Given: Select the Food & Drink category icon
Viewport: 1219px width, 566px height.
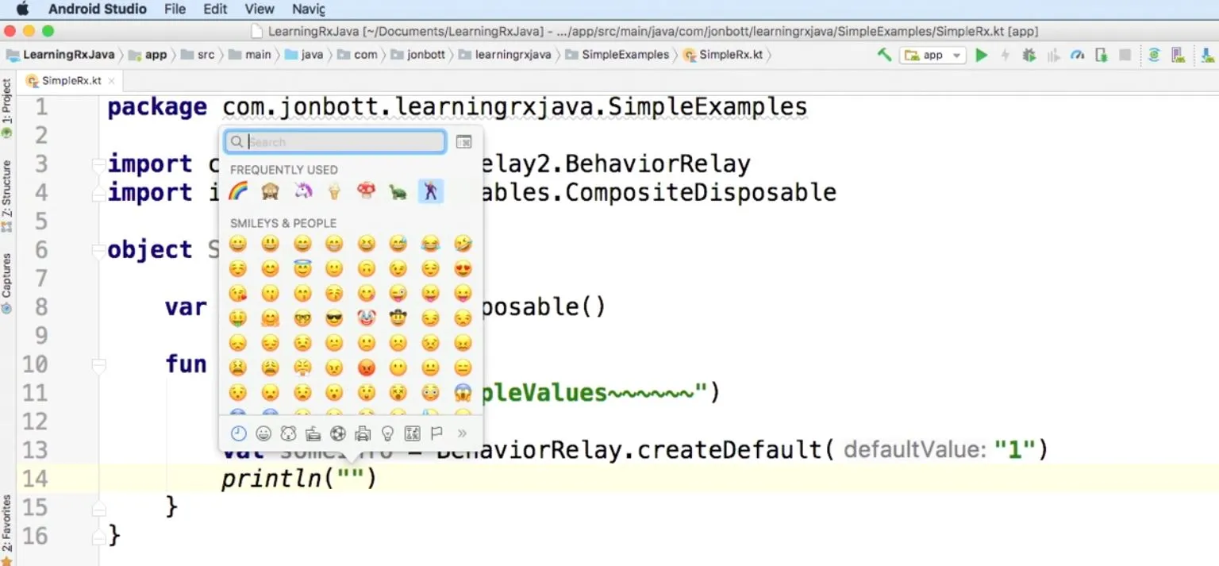Looking at the screenshot, I should [x=313, y=433].
